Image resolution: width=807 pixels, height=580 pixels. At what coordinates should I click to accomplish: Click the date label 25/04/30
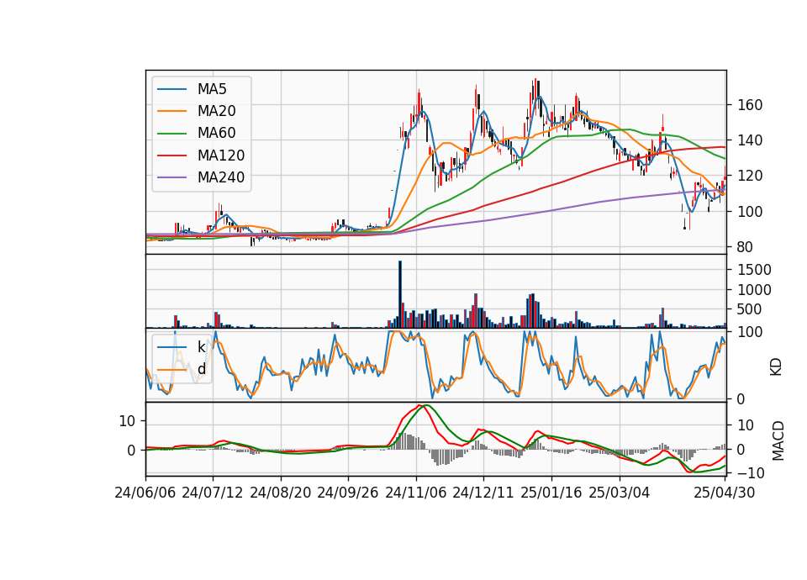pos(724,493)
